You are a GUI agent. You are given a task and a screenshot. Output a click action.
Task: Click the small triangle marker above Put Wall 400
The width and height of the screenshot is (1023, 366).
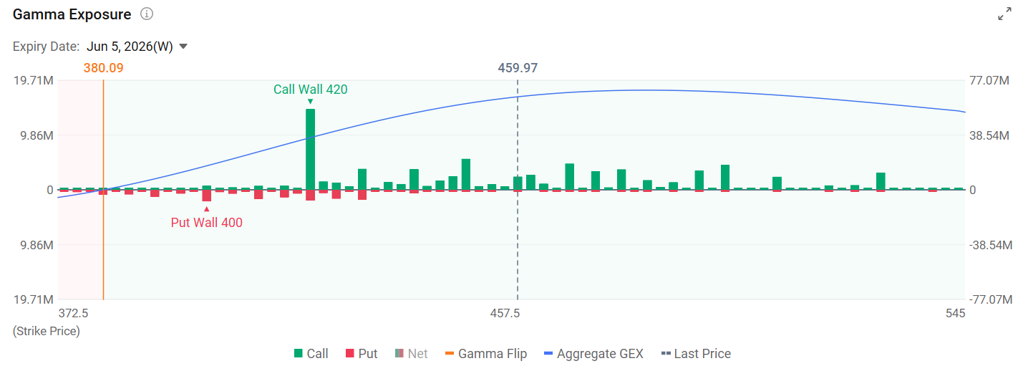[206, 209]
